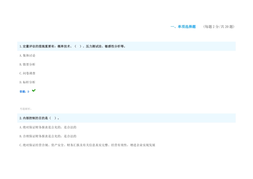The width and height of the screenshot is (253, 179).
Task: Click the '考题解析:' explanation label
Action: tap(26, 109)
